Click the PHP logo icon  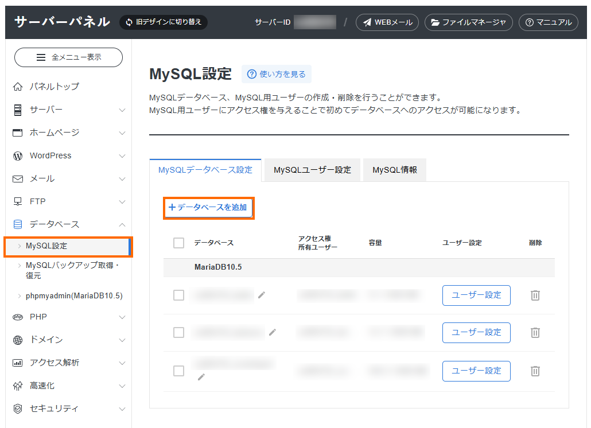coord(18,317)
